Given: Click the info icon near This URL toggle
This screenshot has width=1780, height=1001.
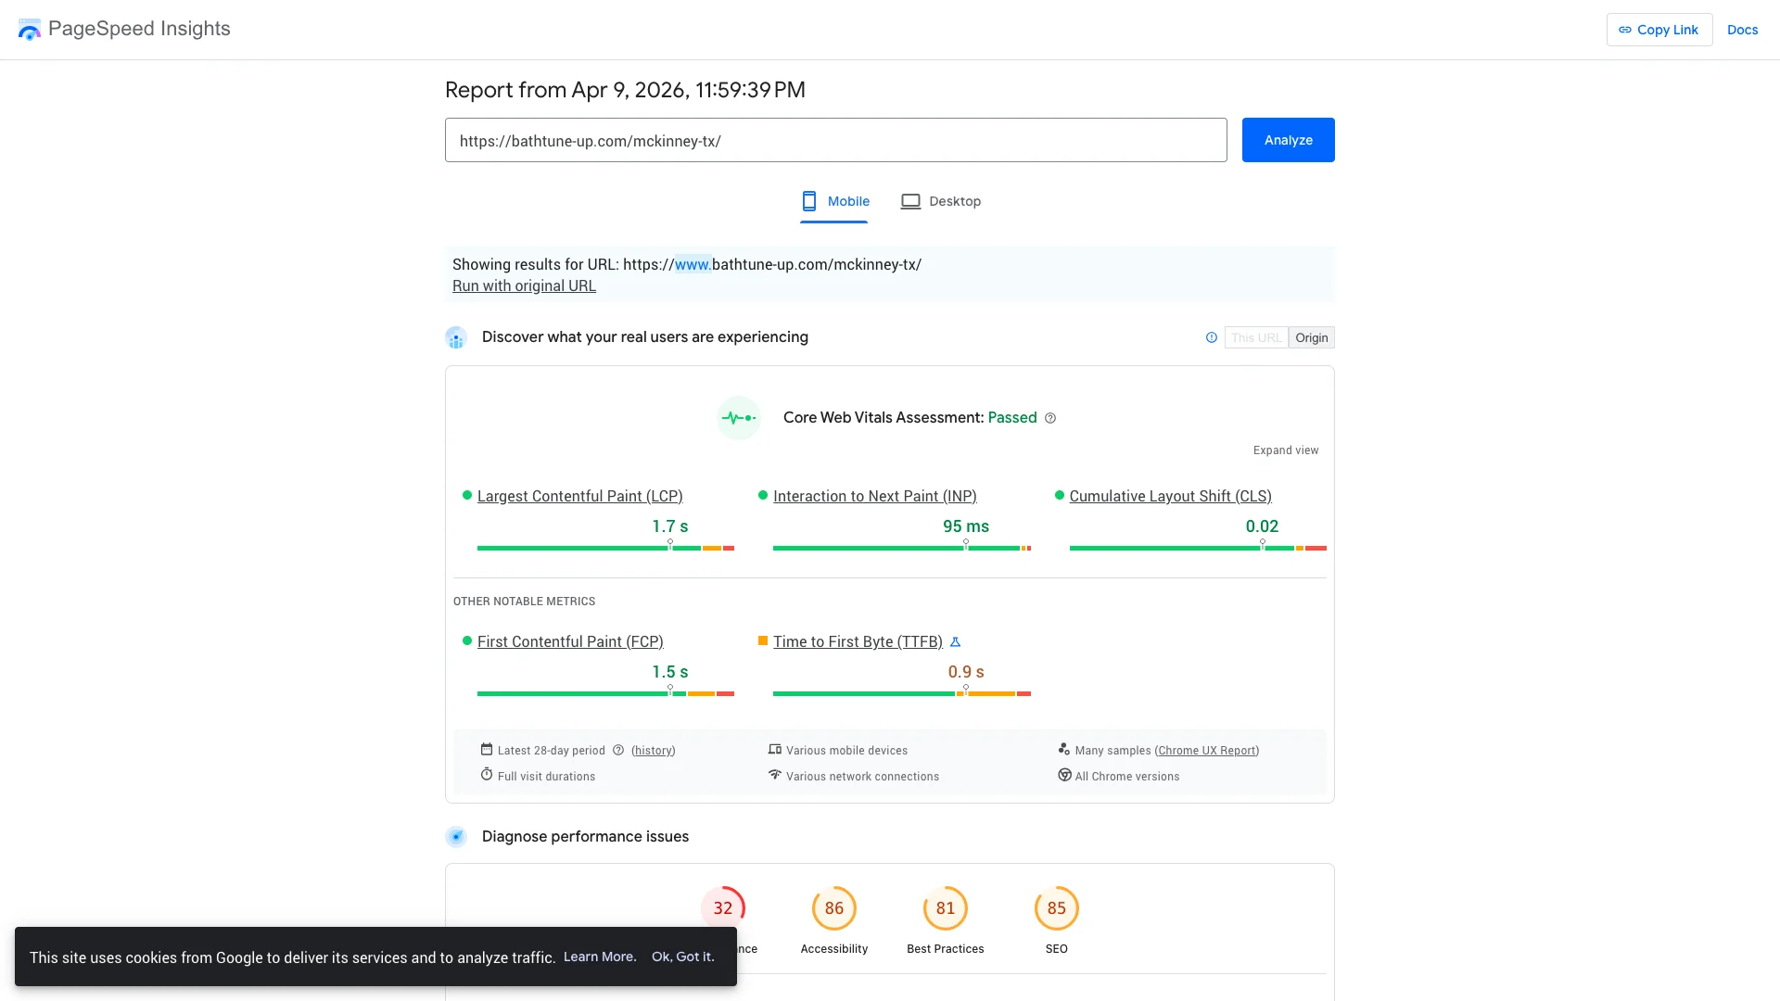Looking at the screenshot, I should click(1211, 337).
